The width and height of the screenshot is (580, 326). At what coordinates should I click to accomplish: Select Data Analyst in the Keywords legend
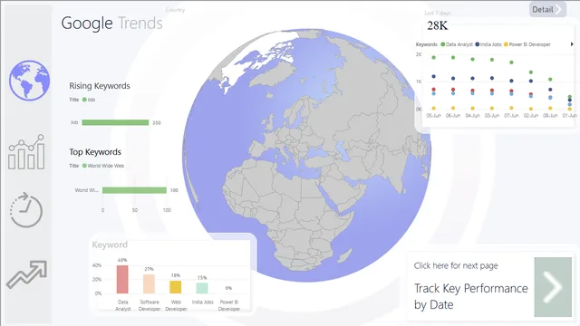pos(457,44)
